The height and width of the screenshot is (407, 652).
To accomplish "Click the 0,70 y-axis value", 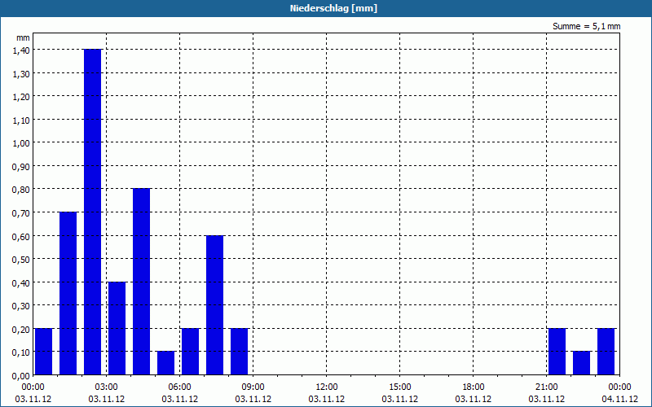I will click(21, 212).
